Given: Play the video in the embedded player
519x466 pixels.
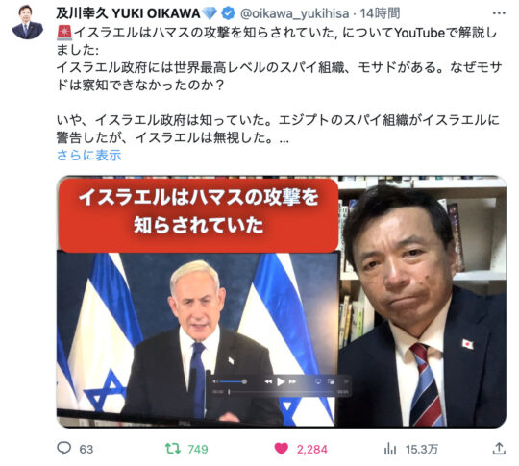Looking at the screenshot, I should 281,381.
